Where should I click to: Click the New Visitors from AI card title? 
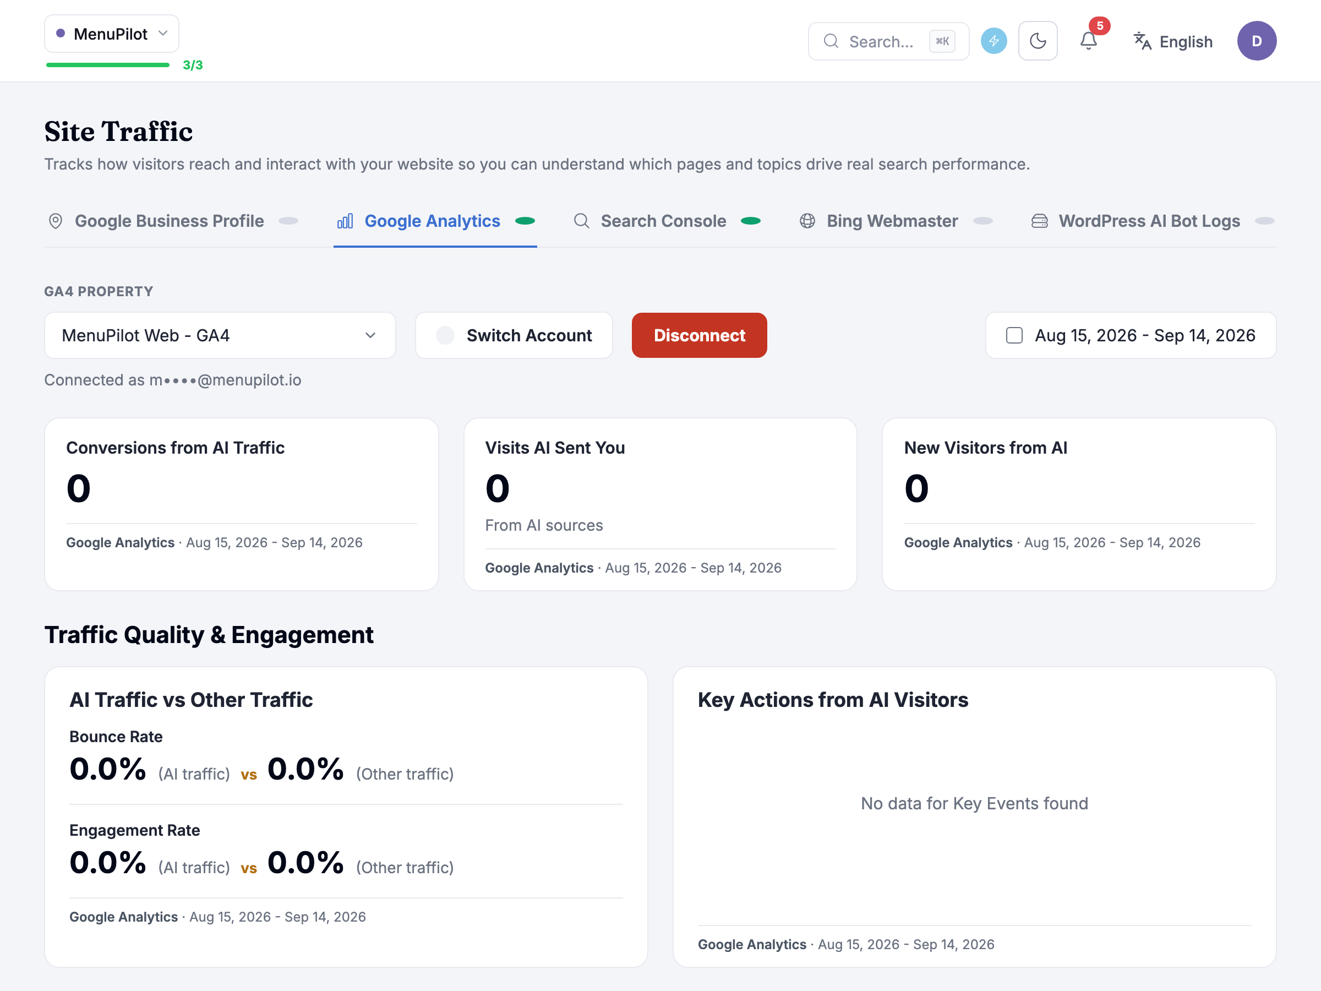click(x=985, y=448)
